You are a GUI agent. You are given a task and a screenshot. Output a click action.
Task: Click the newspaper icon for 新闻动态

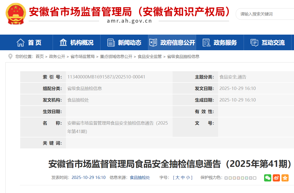tap(111, 43)
